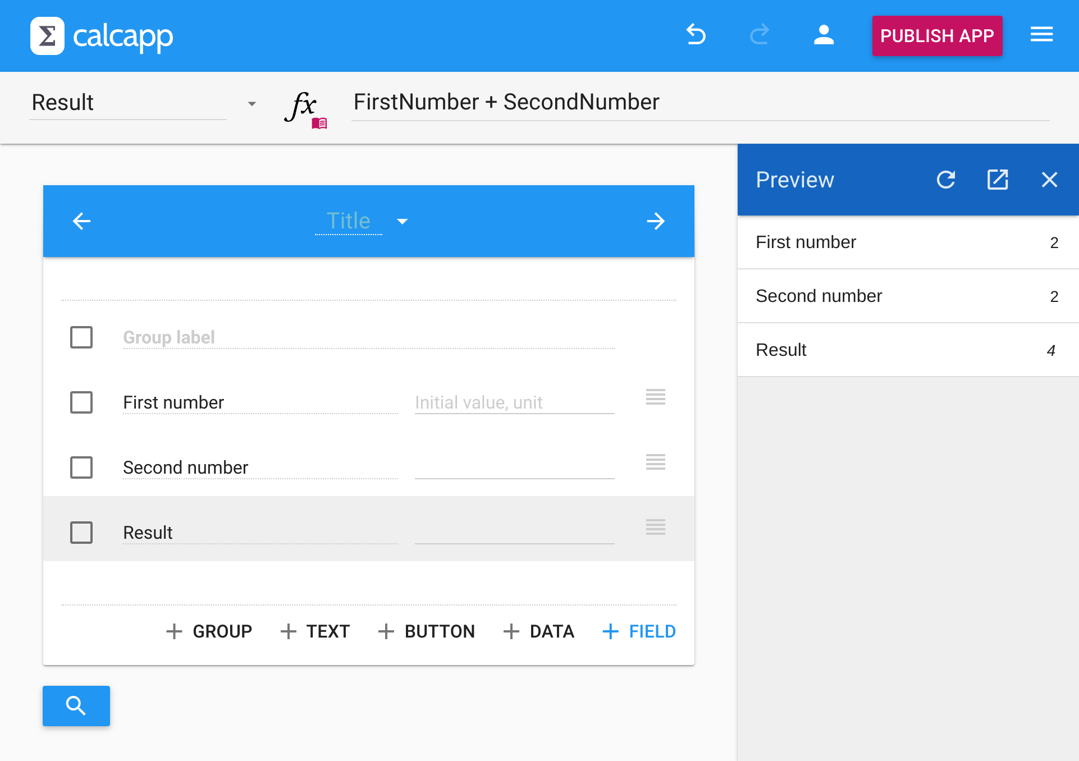Click the PUBLISH APP button

(x=937, y=36)
